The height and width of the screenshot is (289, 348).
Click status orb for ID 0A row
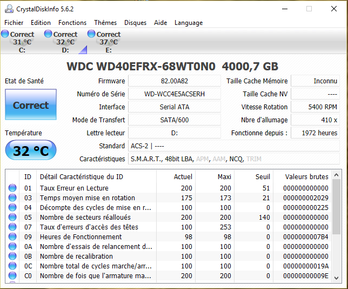(x=12, y=247)
